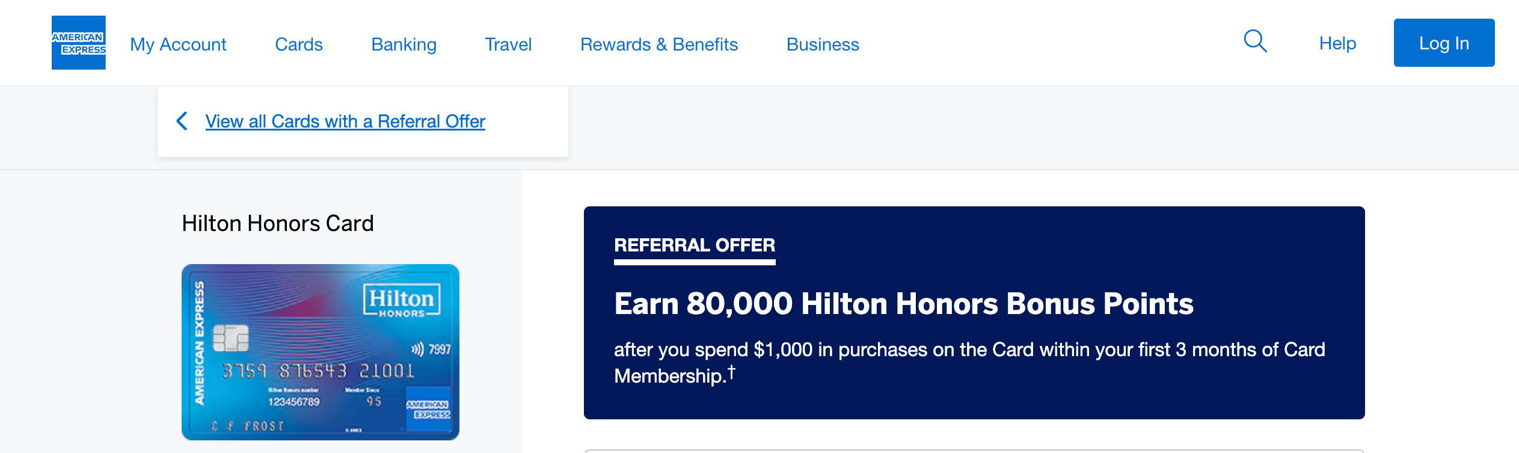Expand the Cards navigation menu

(x=299, y=45)
